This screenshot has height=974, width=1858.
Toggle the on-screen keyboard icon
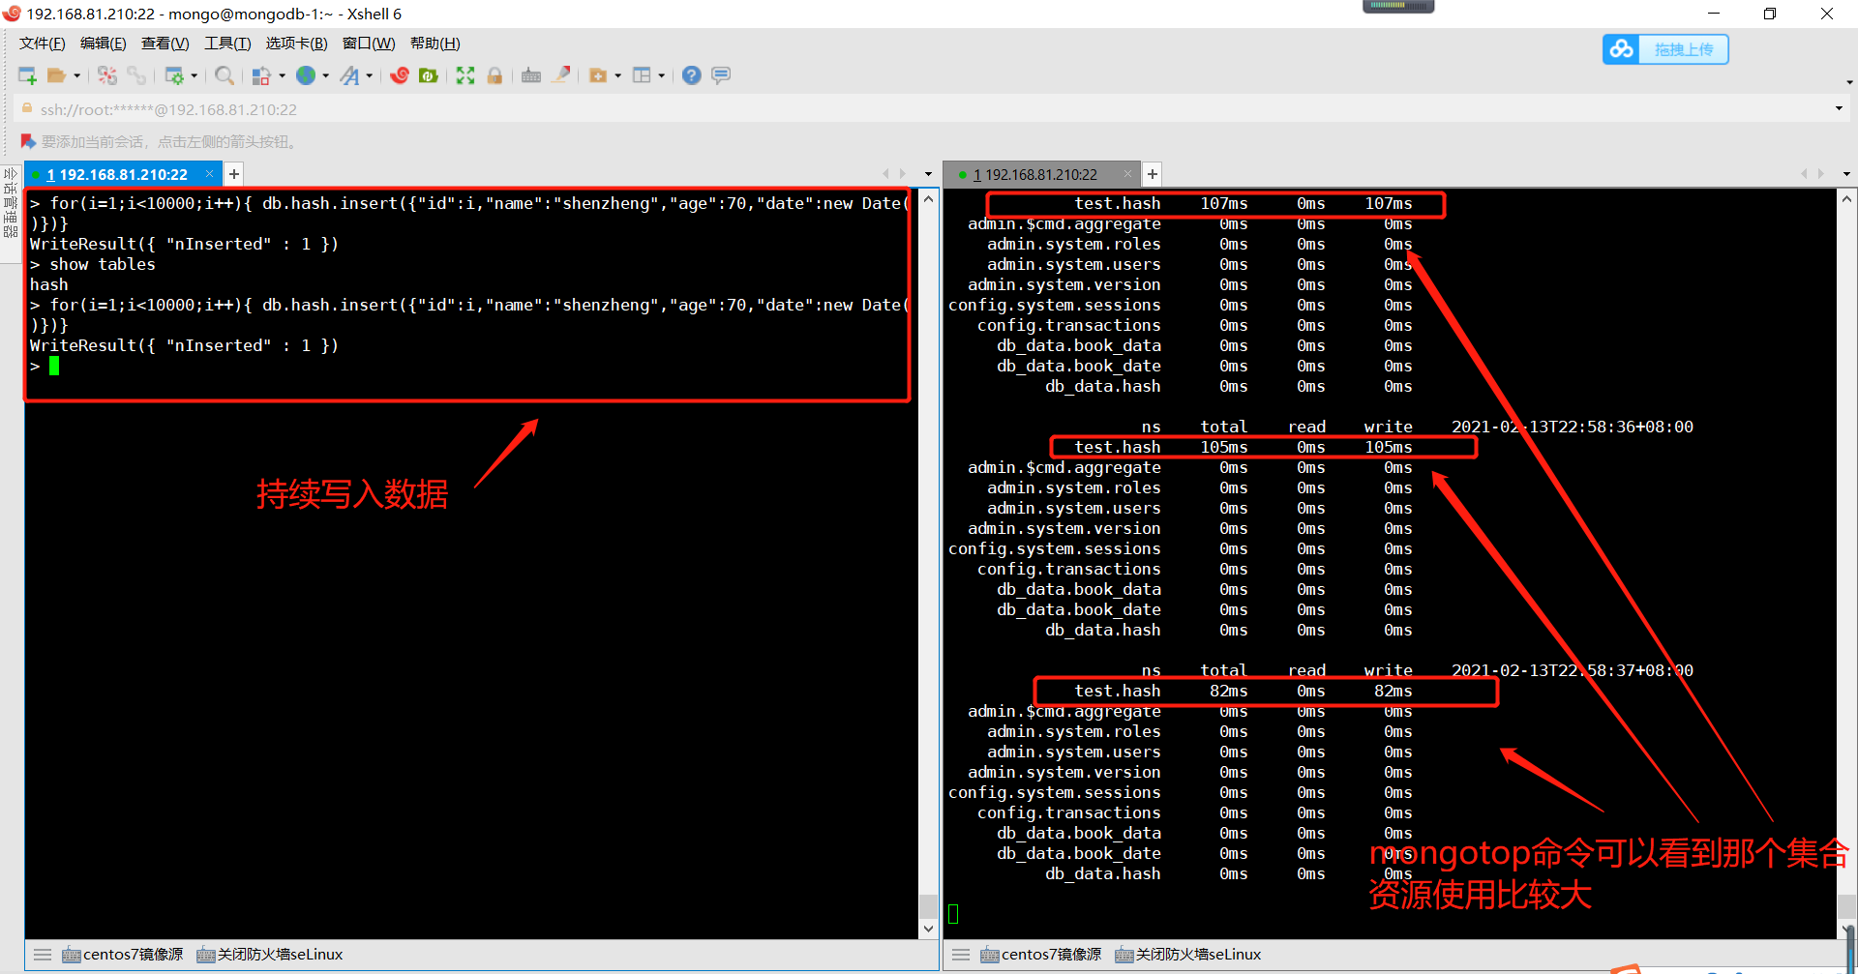[x=530, y=74]
